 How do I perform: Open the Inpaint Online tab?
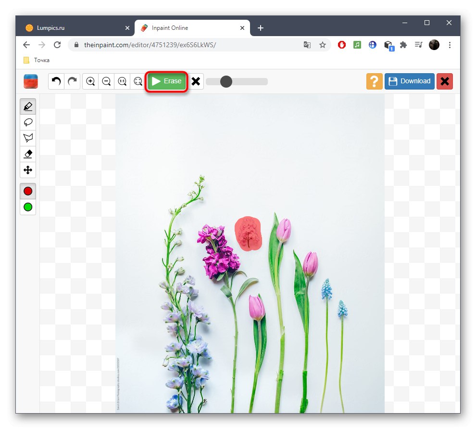188,27
